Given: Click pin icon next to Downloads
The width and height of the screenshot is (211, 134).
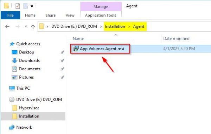Looking at the screenshot, I should [62, 60].
